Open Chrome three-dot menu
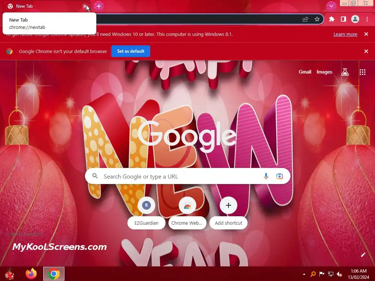Viewport: 375px width, 281px height. 367,19
